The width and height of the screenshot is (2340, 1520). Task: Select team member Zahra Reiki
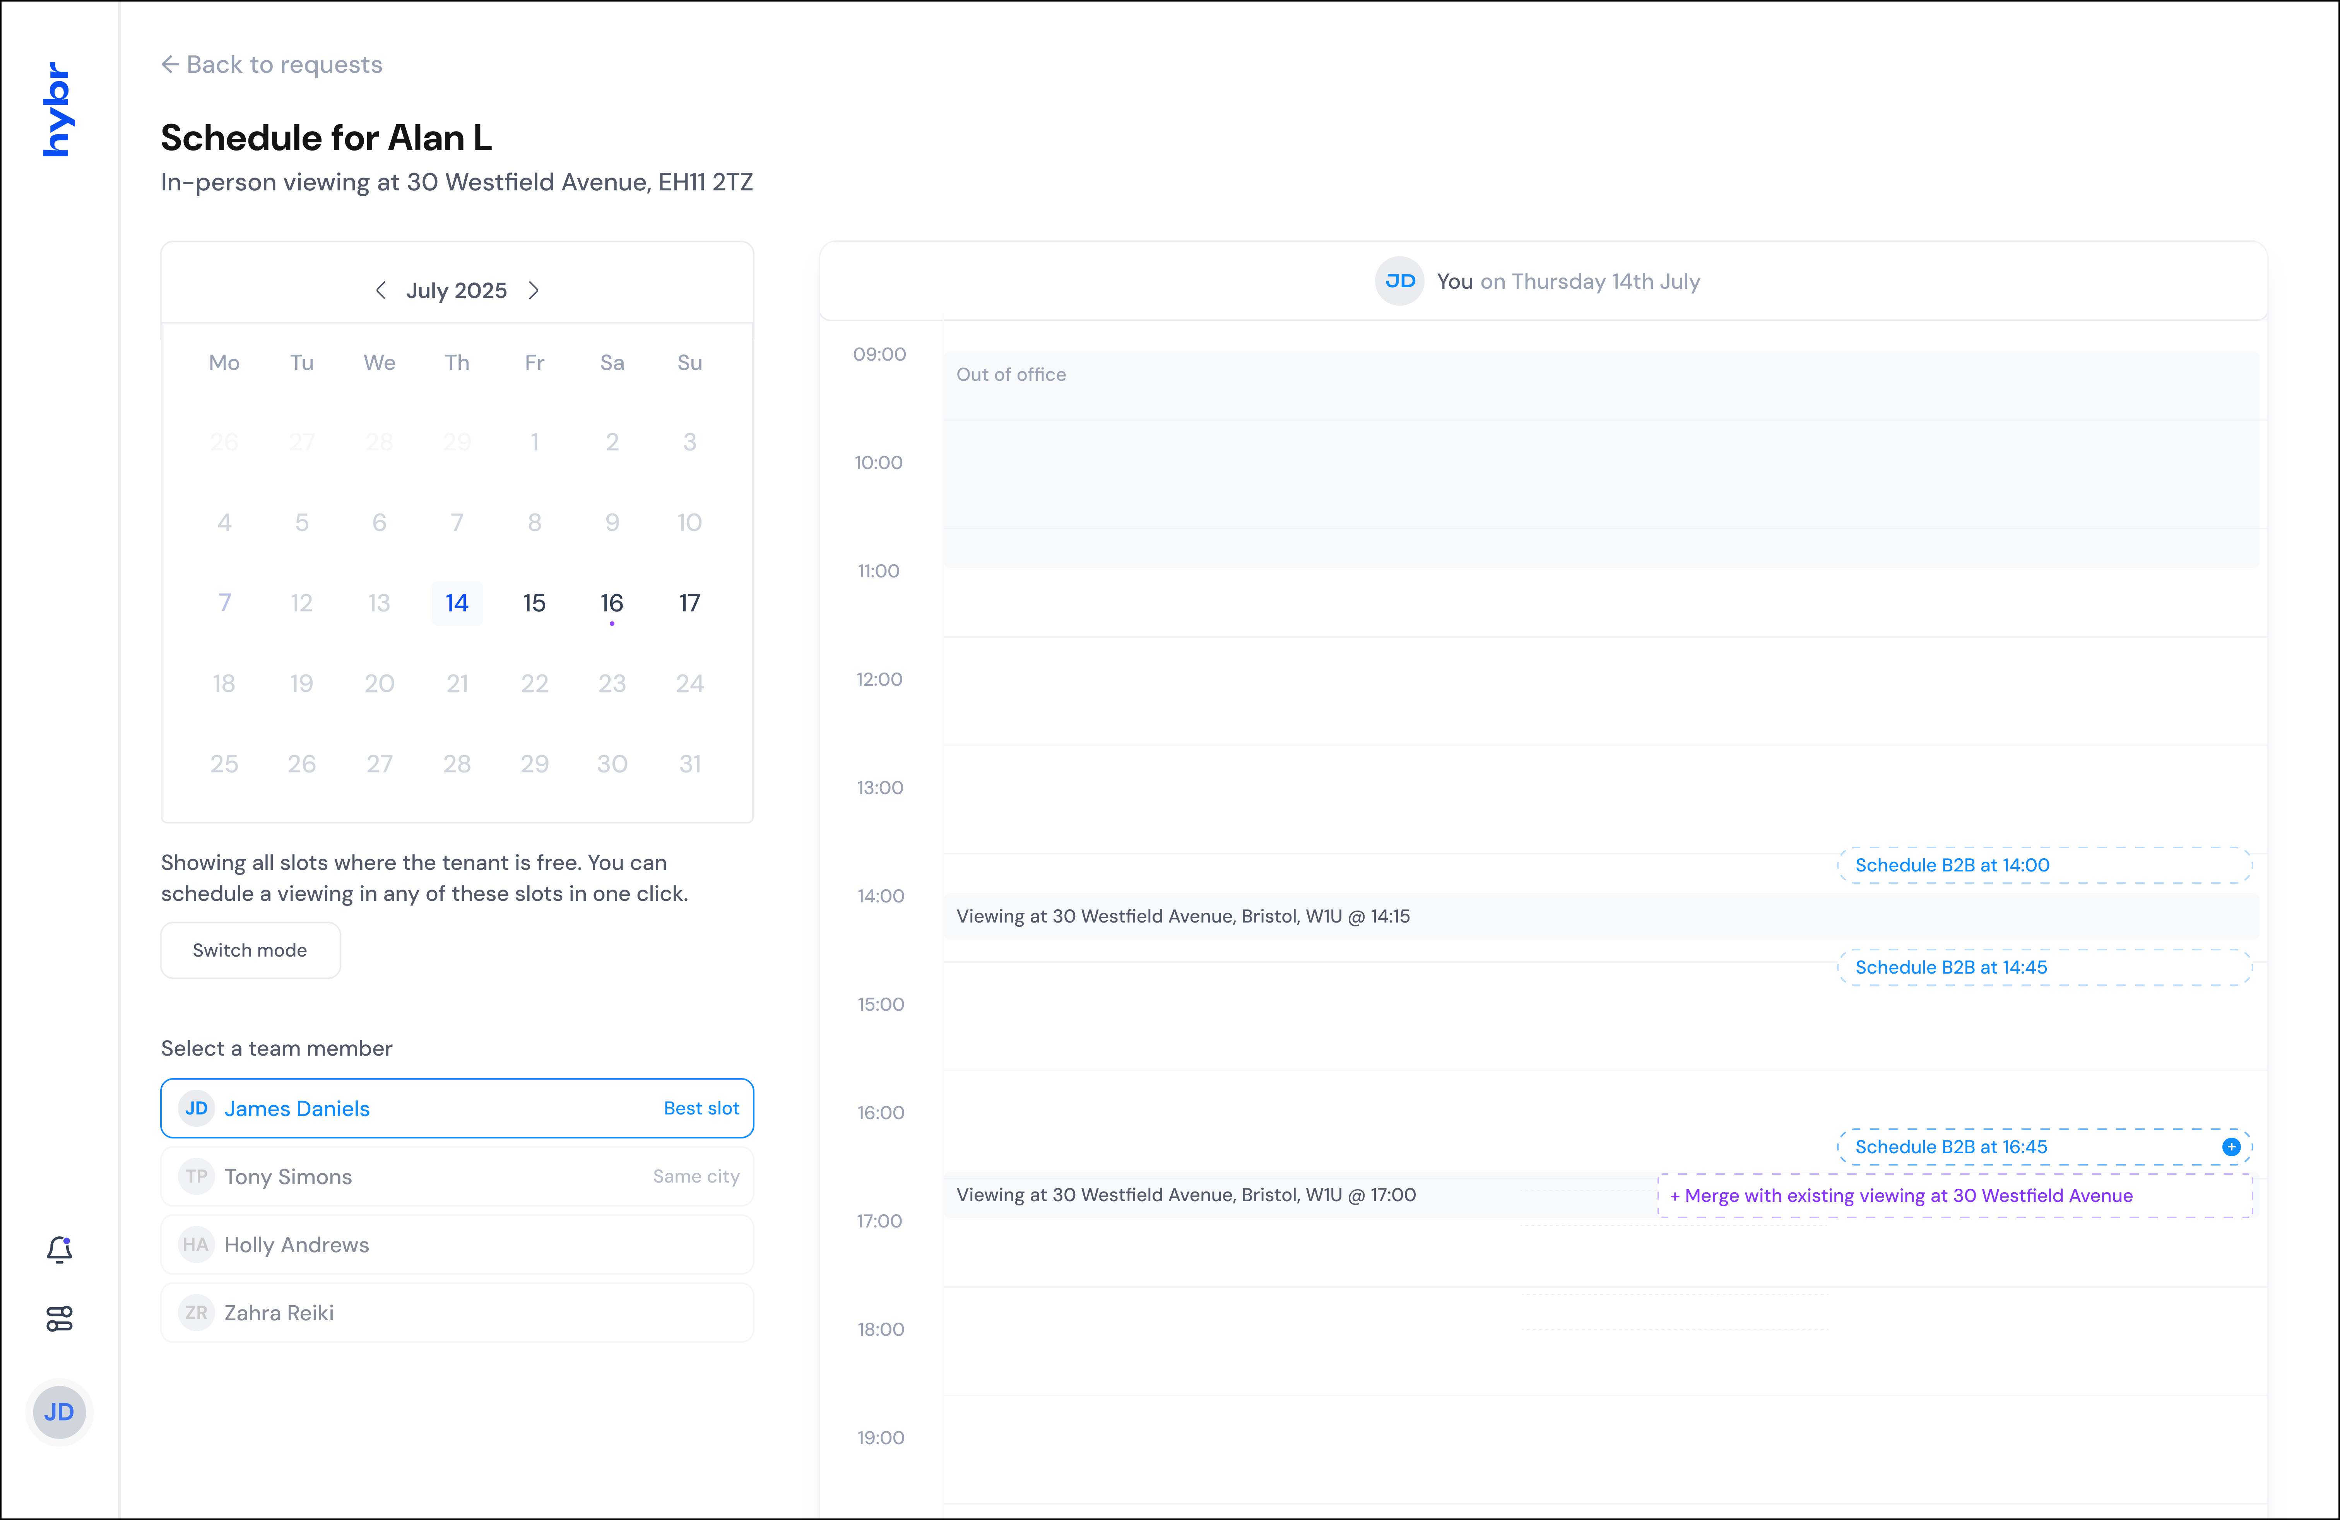[x=457, y=1313]
